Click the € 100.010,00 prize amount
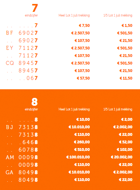Viewport: 140px width, 190px height. (78, 157)
